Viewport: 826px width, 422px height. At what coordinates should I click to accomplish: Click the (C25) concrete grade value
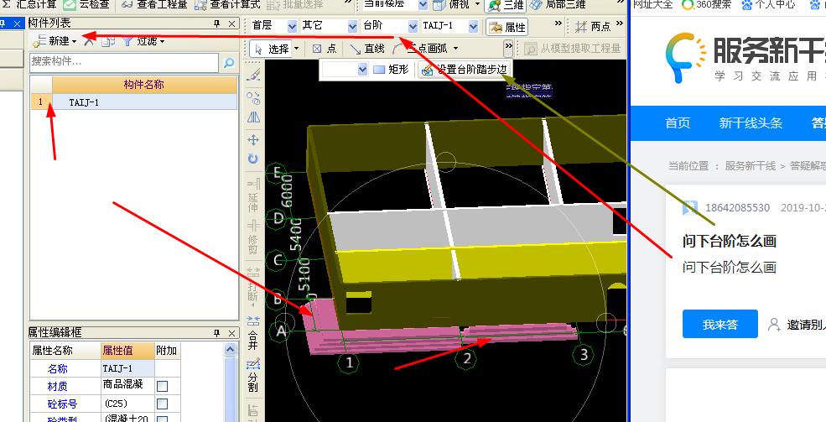(x=128, y=404)
